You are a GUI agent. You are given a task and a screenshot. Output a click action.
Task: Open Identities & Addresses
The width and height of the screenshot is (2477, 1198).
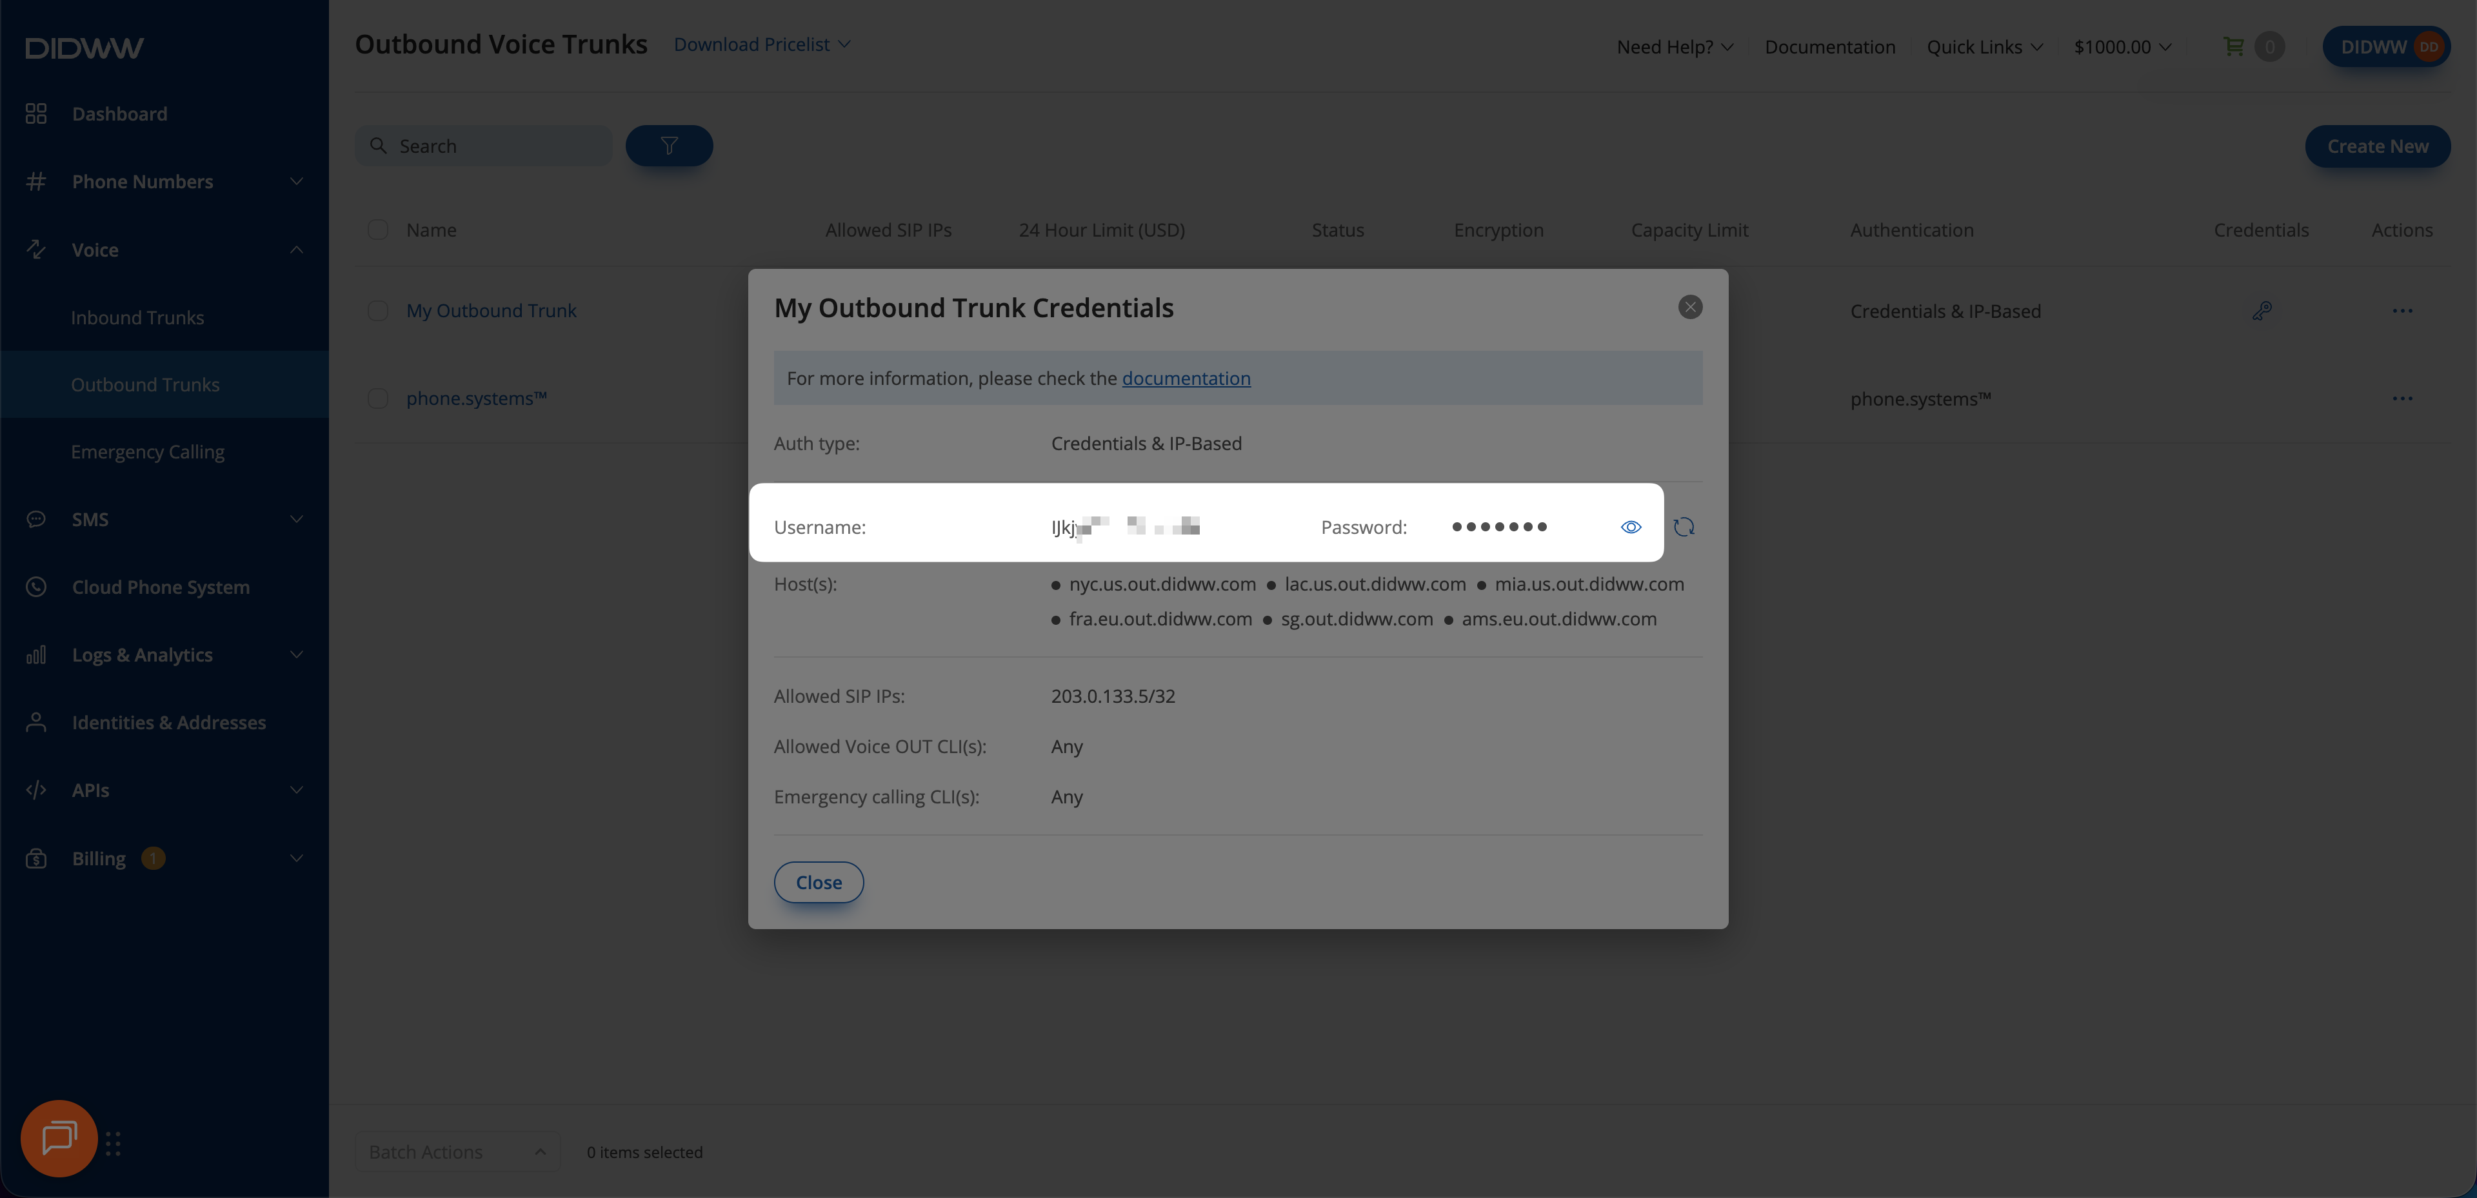click(169, 722)
